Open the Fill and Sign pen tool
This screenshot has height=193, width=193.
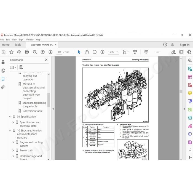190,126
